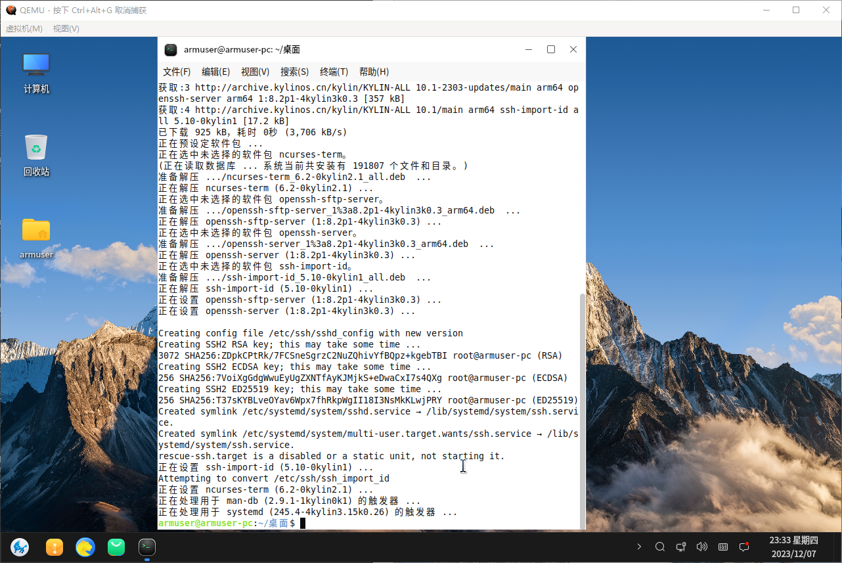This screenshot has height=563, width=842.
Task: Click the terminal vertical scrollbar thumb
Action: [x=582, y=411]
